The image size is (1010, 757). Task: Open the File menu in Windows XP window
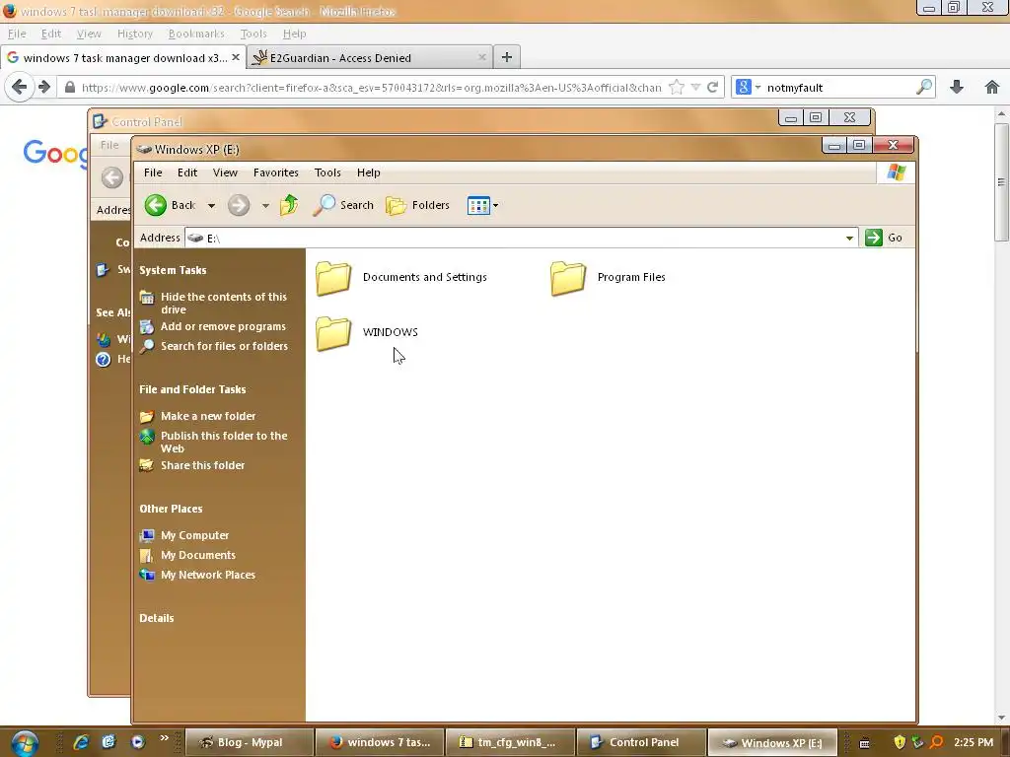153,172
